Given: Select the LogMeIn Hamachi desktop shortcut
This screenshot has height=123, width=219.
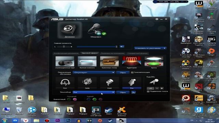Looking at the screenshot, I should [32, 111].
